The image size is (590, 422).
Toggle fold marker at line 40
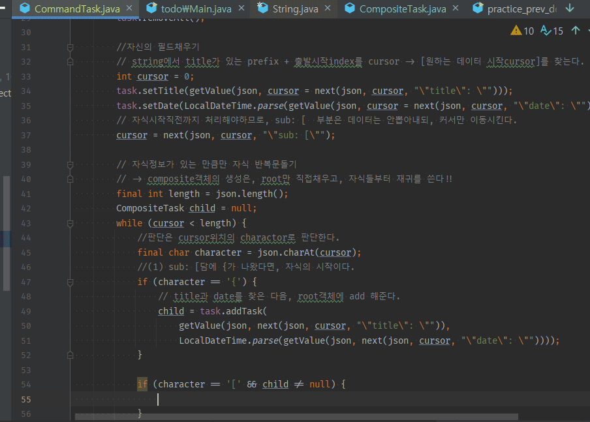click(x=70, y=179)
